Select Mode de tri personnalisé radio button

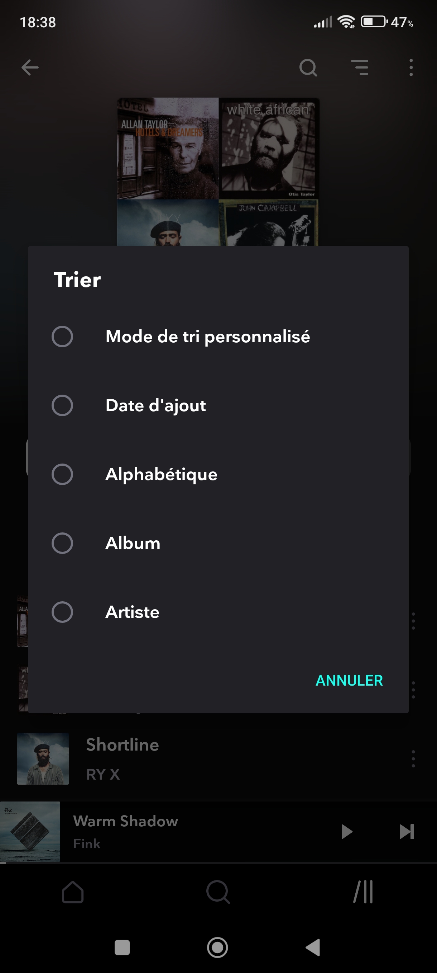pyautogui.click(x=62, y=337)
